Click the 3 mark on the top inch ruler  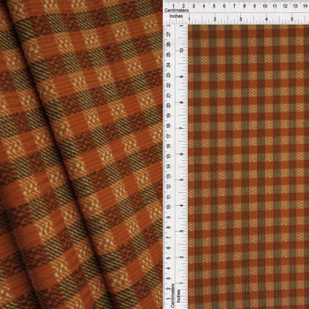[x=241, y=19]
